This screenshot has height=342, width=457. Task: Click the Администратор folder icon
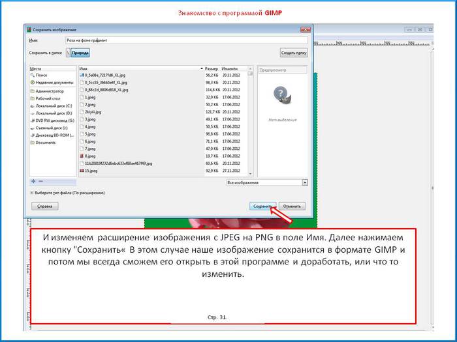[33, 91]
